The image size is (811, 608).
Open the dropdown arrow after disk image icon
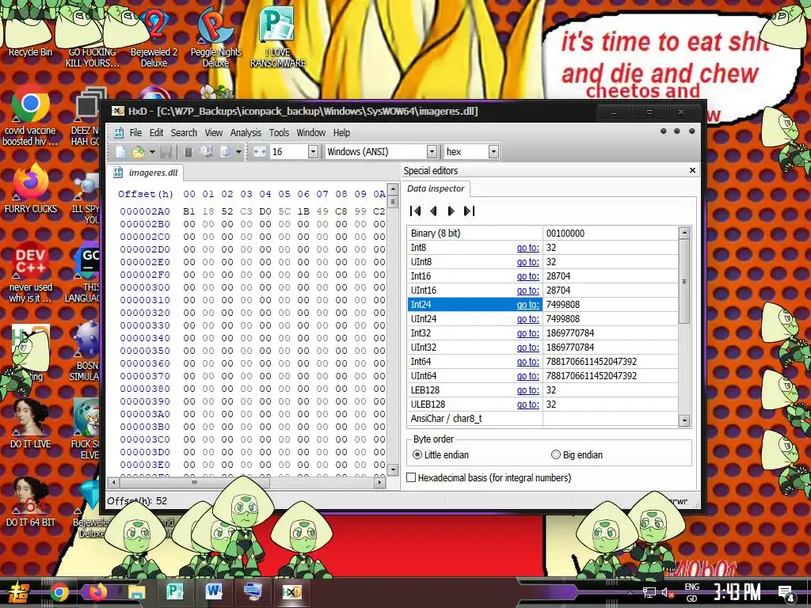(238, 152)
